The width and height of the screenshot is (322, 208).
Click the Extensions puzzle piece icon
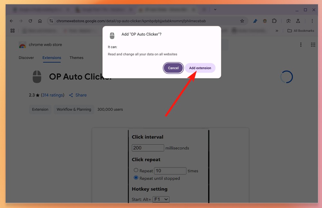point(274,21)
